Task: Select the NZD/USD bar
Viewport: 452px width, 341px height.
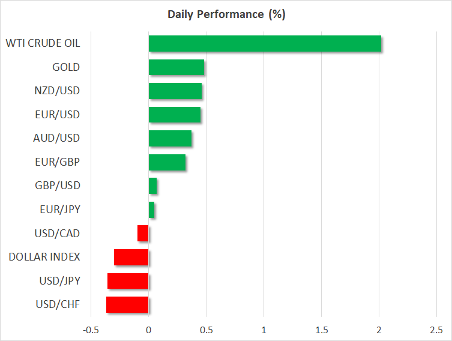Action: [x=175, y=91]
